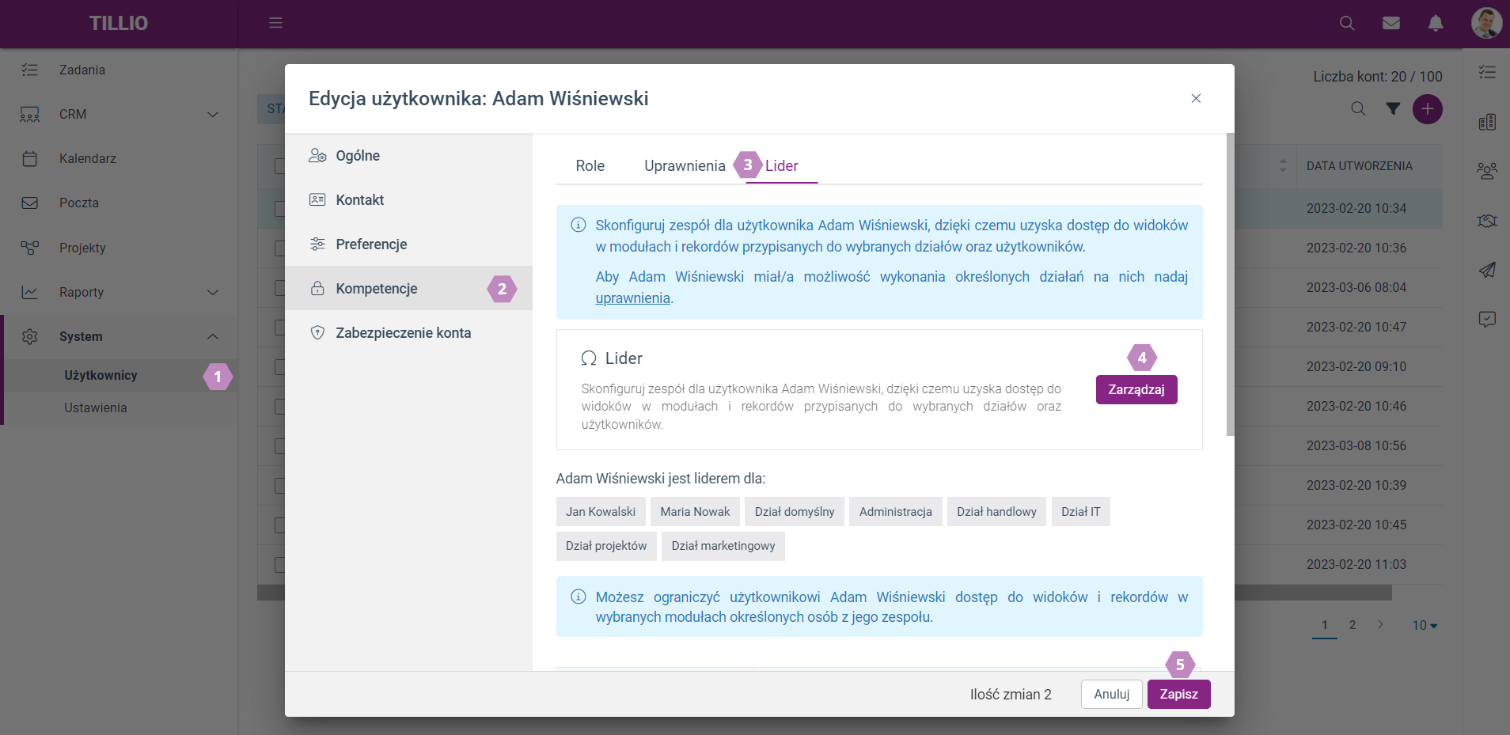The width and height of the screenshot is (1510, 735).
Task: Click sort arrows beside DATA UTWORZENIA column
Action: (x=1283, y=165)
